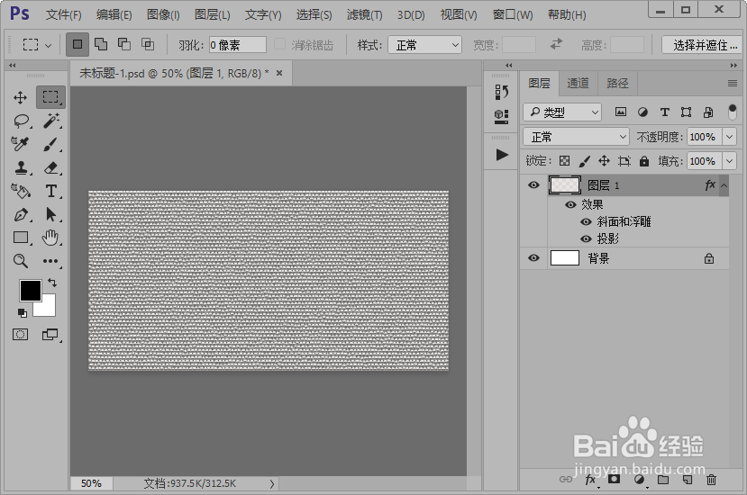Image resolution: width=747 pixels, height=495 pixels.
Task: Open layer style fx menu at panel bottom
Action: [x=590, y=480]
